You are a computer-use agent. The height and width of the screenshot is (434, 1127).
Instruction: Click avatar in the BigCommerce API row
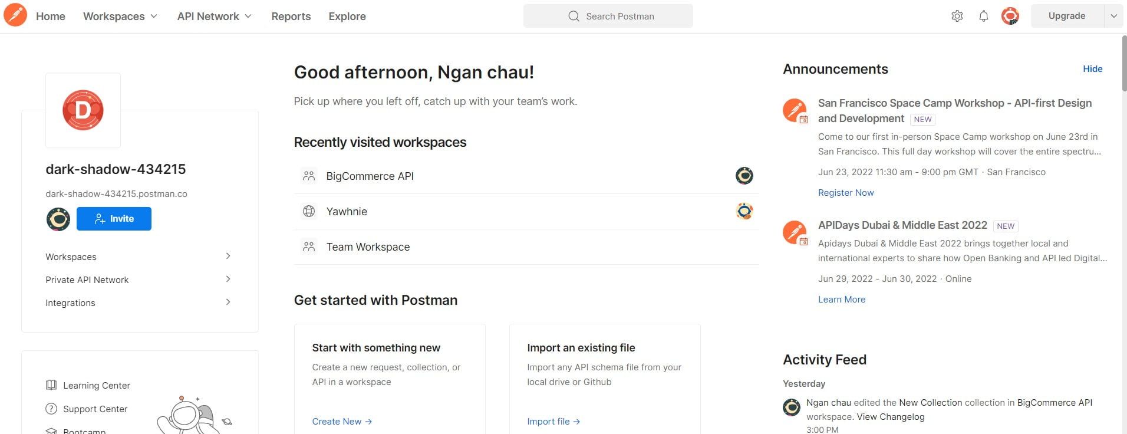744,176
